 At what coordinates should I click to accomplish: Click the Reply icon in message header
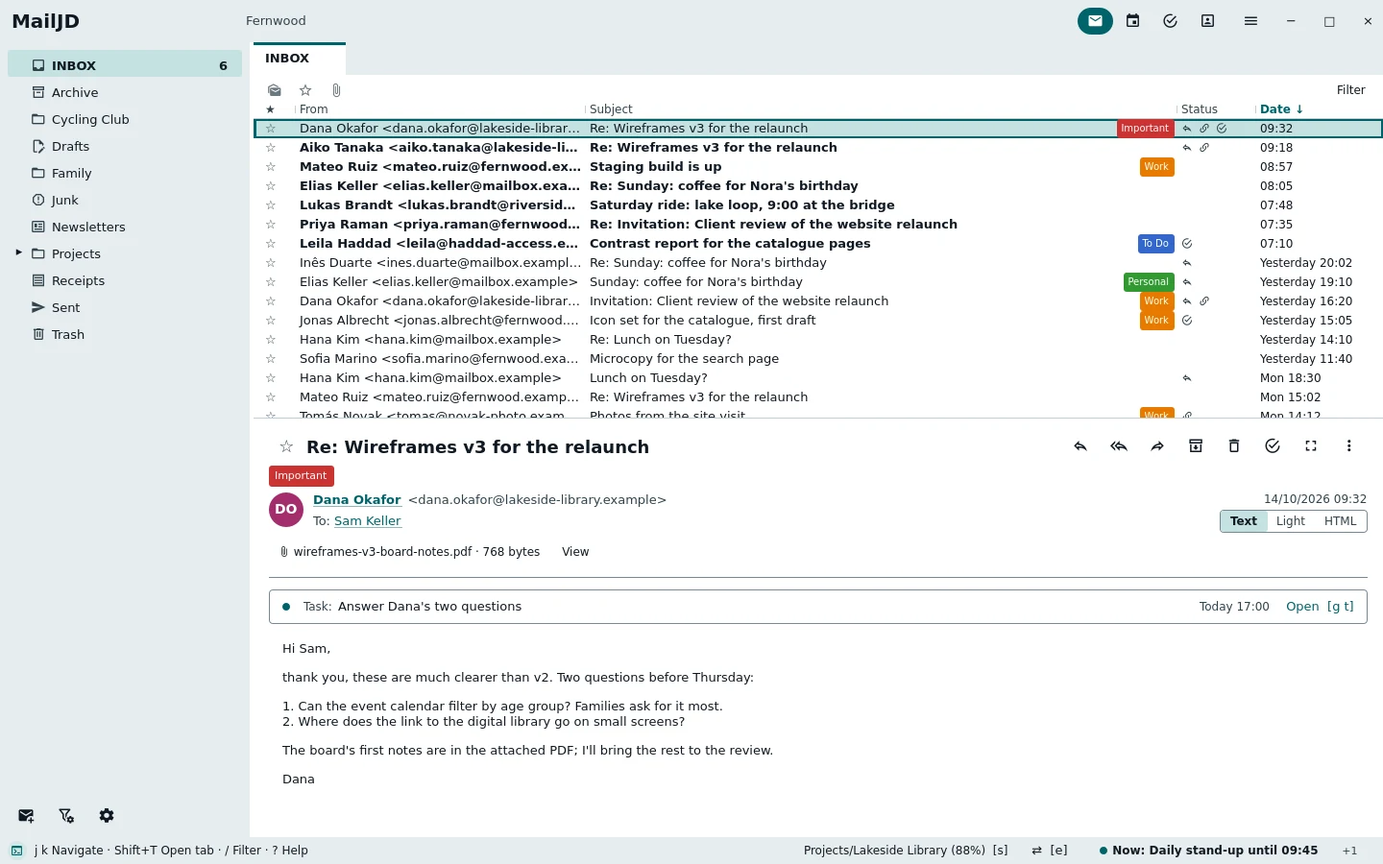point(1080,446)
